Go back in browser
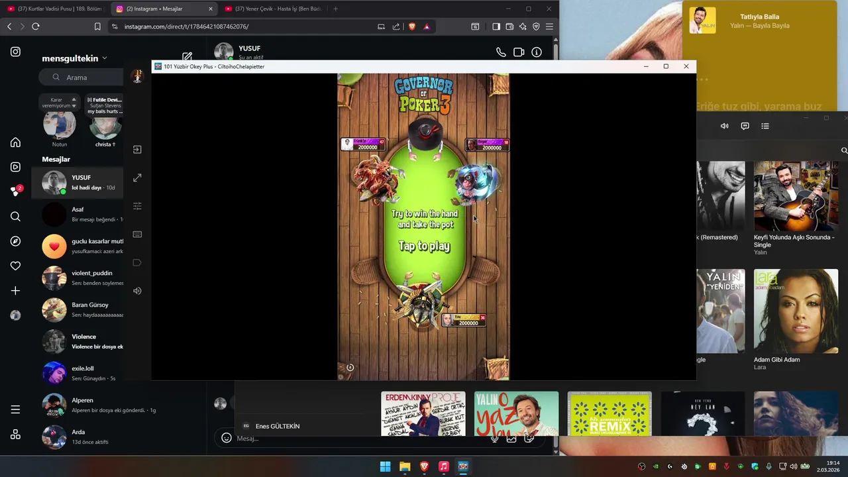The width and height of the screenshot is (848, 477). [x=9, y=26]
